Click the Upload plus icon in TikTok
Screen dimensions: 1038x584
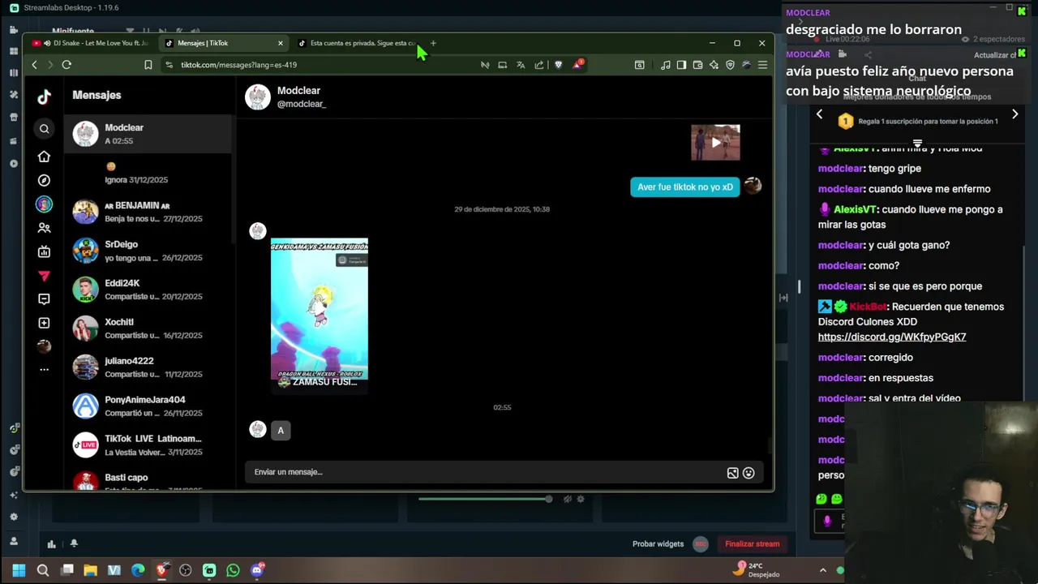pos(45,323)
